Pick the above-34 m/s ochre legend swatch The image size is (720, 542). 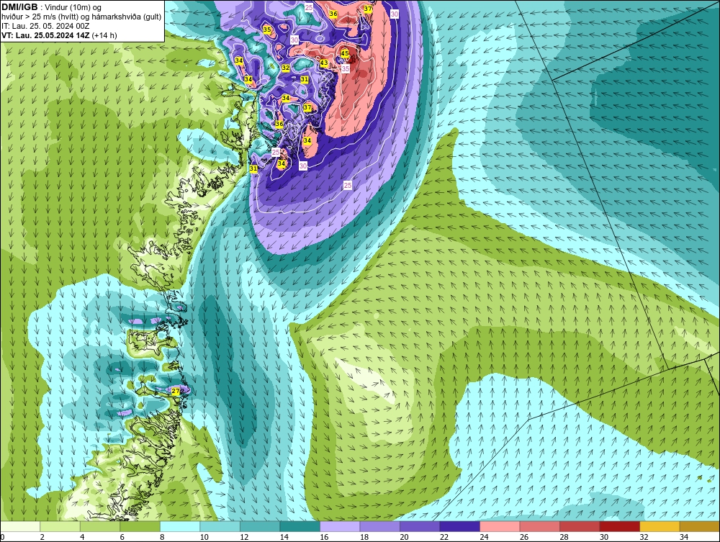[699, 526]
